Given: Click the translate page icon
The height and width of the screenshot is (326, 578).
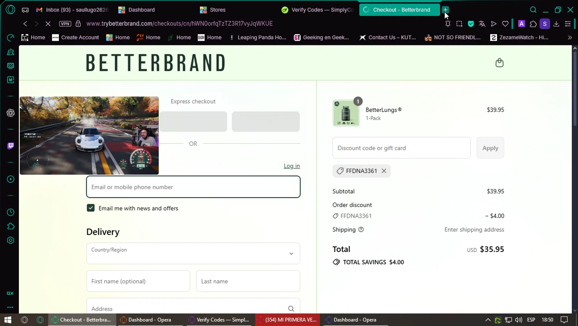Looking at the screenshot, I should [482, 24].
